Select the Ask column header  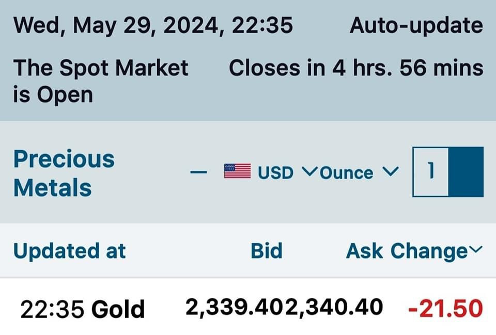click(x=364, y=251)
